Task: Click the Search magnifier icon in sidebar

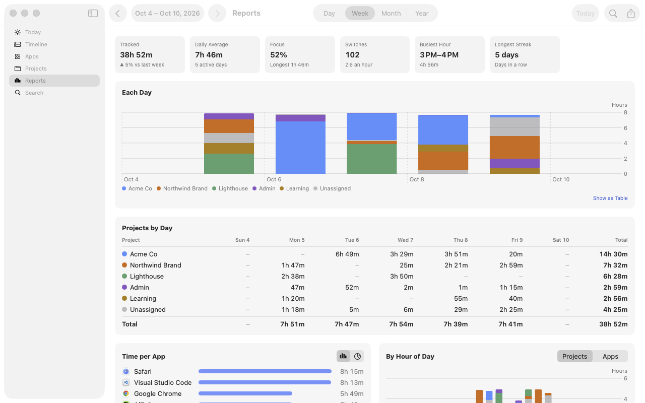Action: (18, 93)
